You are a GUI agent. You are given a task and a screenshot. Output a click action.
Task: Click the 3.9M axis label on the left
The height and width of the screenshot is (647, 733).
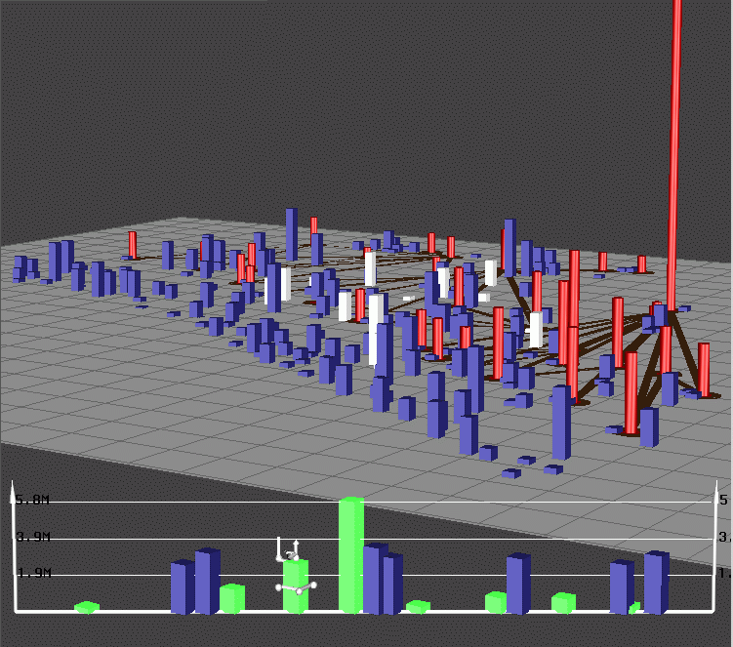click(32, 537)
